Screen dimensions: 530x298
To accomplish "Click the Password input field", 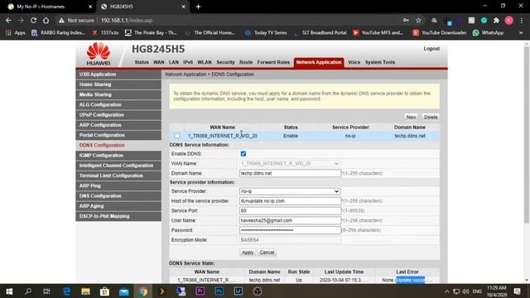I will (x=290, y=230).
